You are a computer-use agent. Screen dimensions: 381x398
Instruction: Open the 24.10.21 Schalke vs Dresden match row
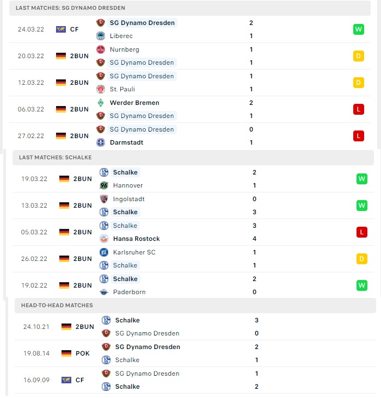pos(195,327)
